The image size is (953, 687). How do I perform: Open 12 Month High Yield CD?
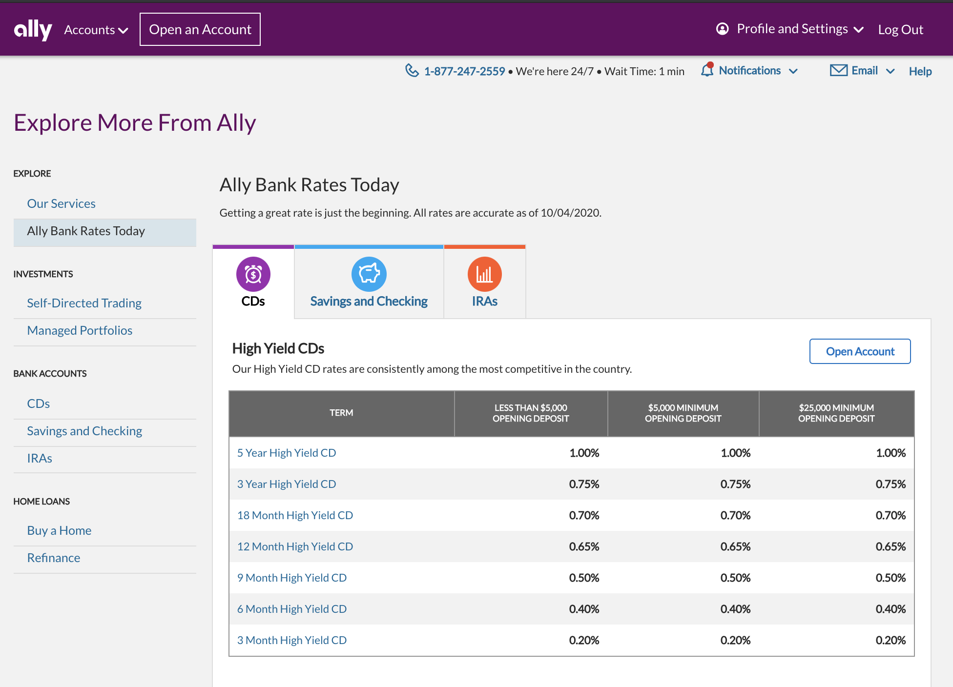(x=295, y=546)
